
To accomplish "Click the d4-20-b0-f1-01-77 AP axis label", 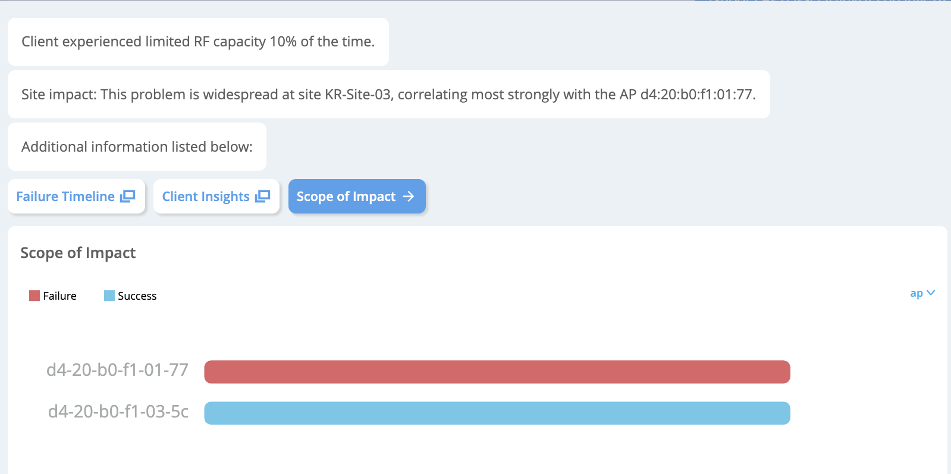I will pyautogui.click(x=117, y=370).
